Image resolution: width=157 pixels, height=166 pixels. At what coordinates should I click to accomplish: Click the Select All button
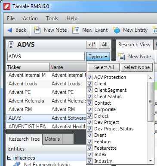[104, 67]
